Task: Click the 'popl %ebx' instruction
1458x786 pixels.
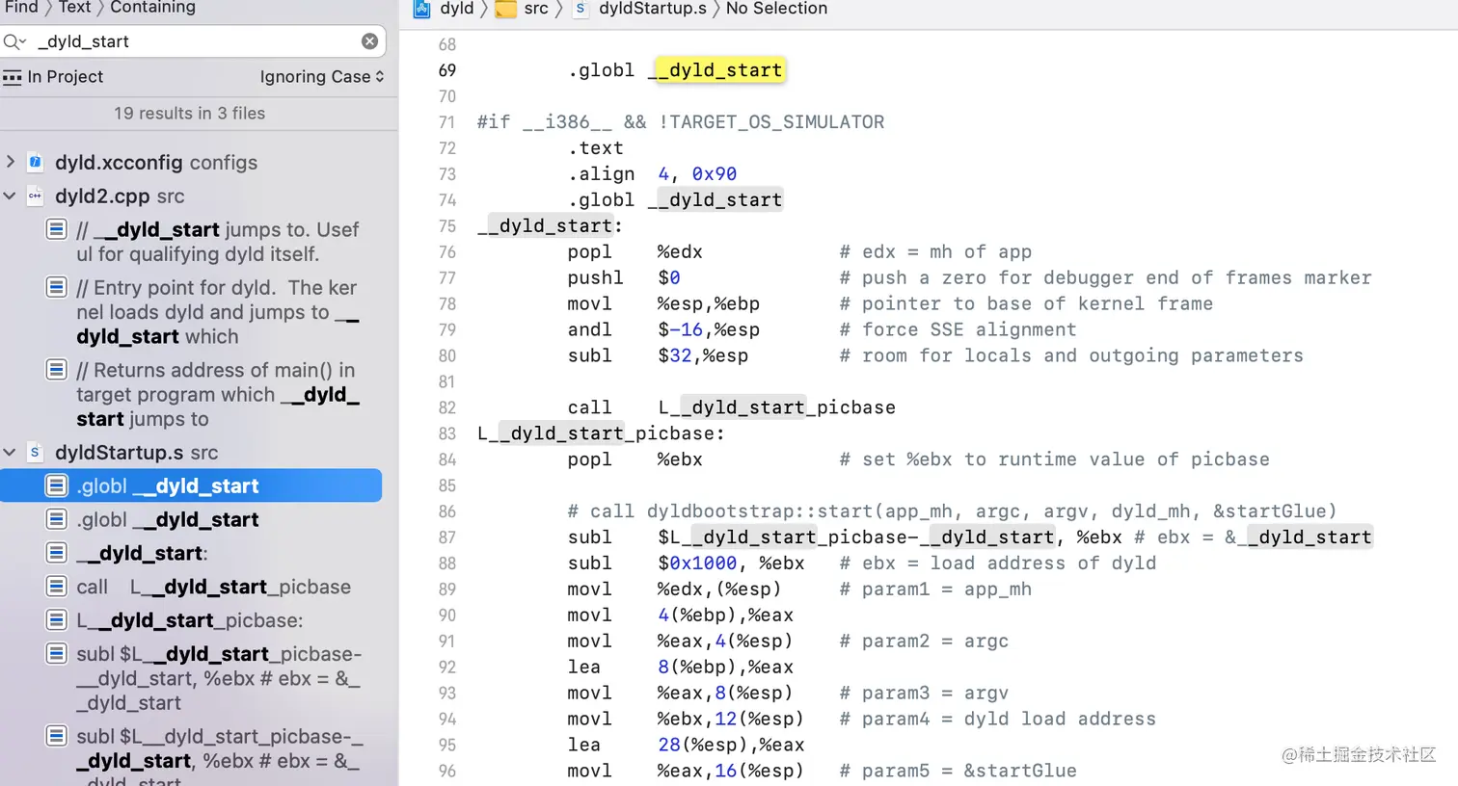Action: (634, 459)
